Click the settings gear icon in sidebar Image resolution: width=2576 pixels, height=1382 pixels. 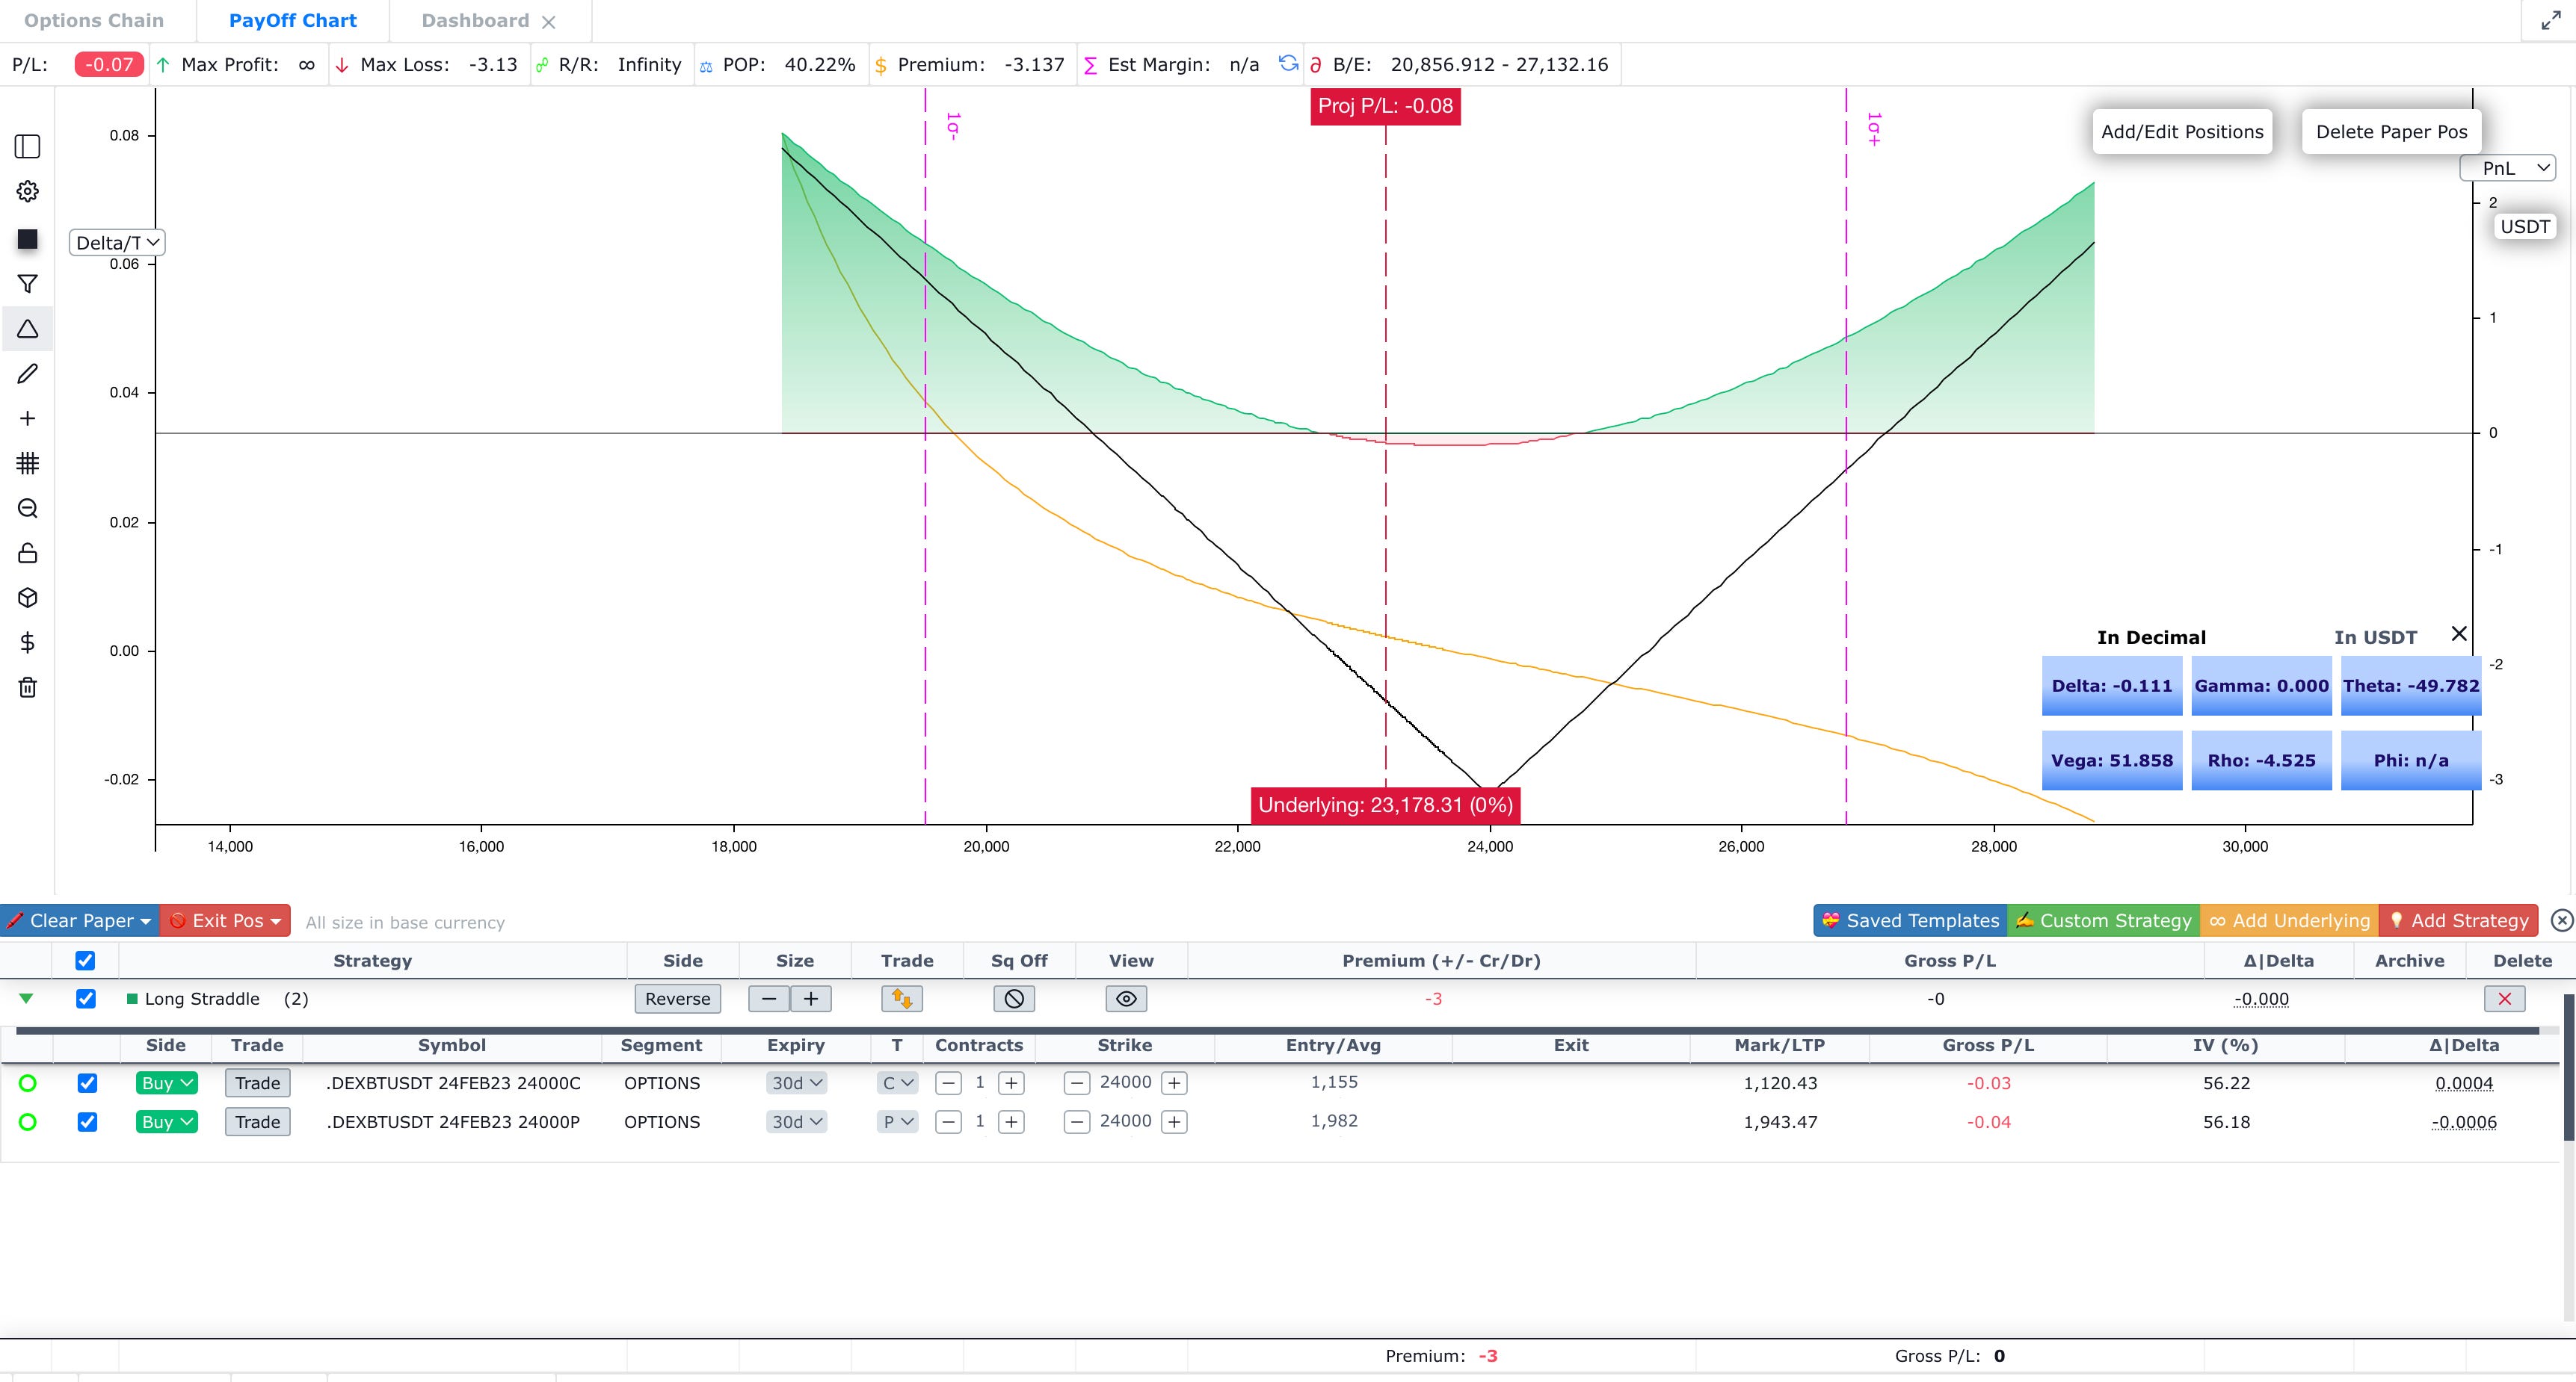pos(28,190)
